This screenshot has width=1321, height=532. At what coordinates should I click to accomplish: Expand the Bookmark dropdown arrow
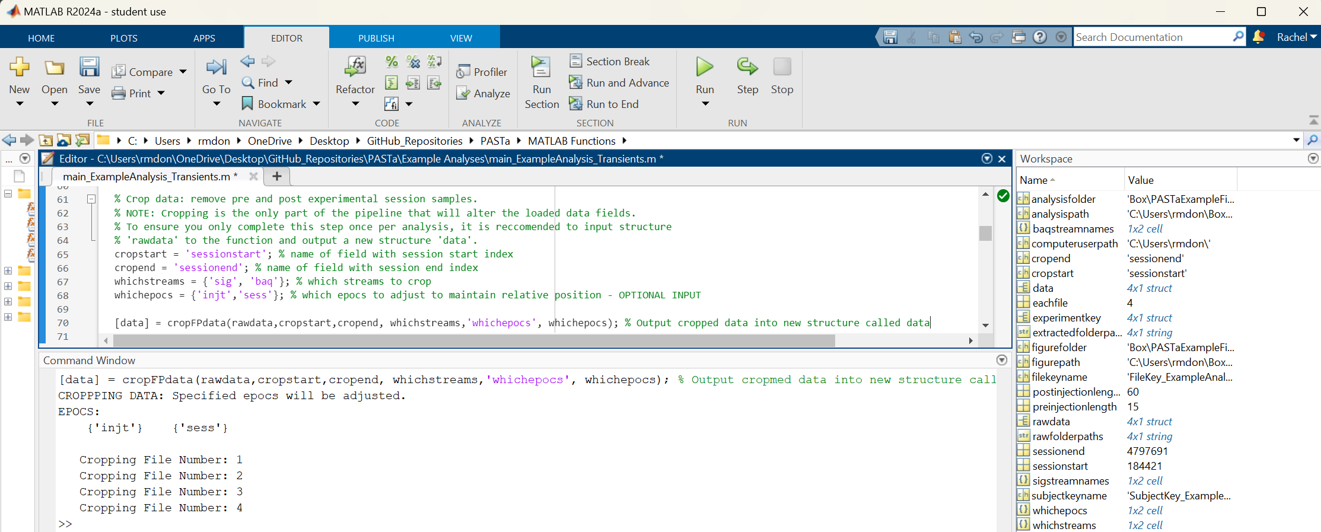[x=316, y=104]
